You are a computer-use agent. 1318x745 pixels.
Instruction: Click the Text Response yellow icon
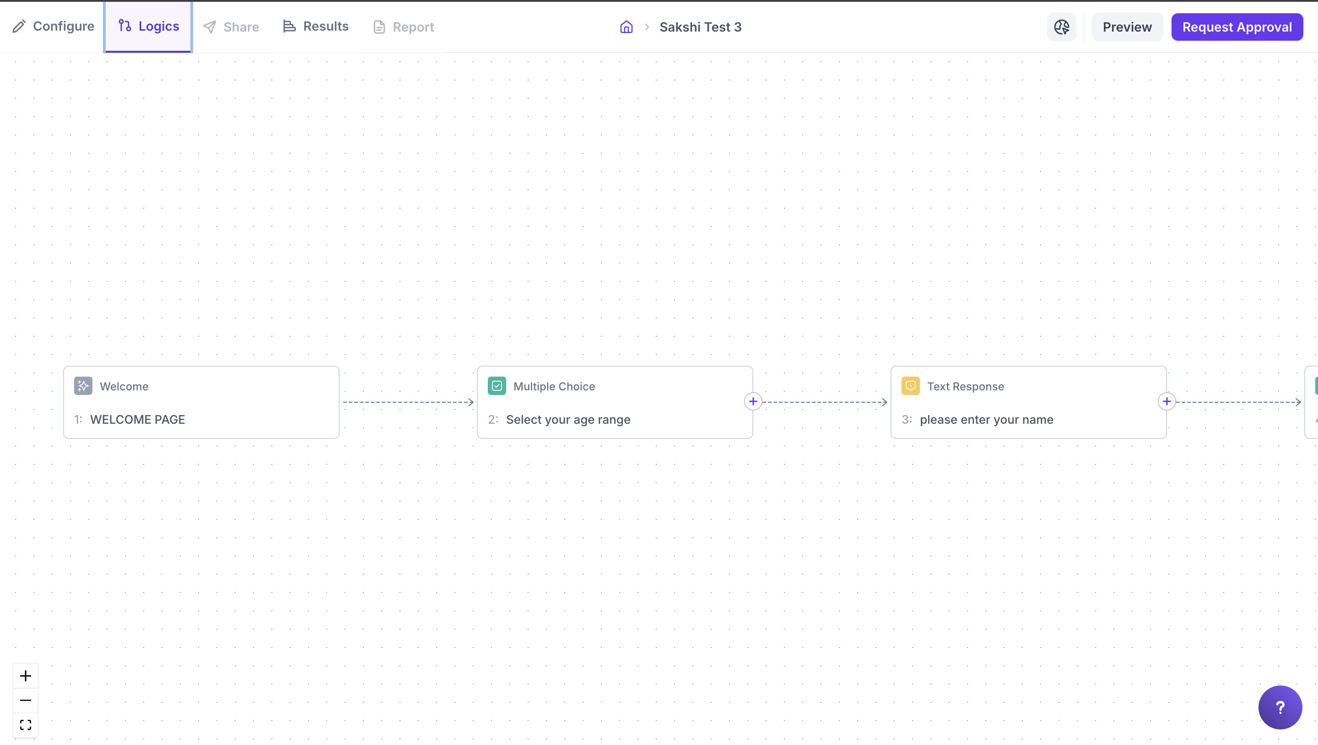pyautogui.click(x=911, y=386)
